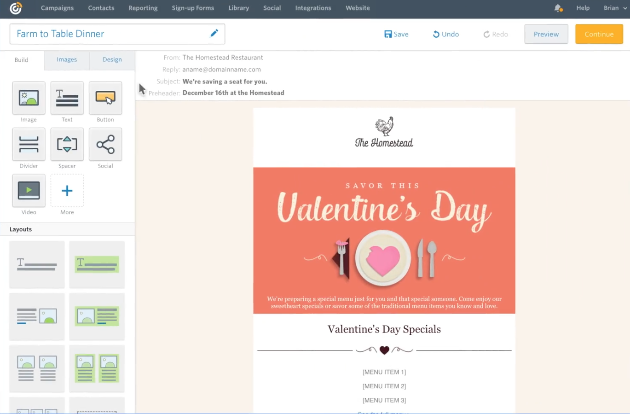Choose the plain text-only layout

[x=37, y=265]
